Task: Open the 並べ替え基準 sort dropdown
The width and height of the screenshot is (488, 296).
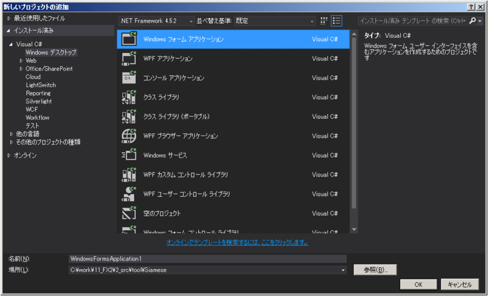Action: click(x=274, y=21)
